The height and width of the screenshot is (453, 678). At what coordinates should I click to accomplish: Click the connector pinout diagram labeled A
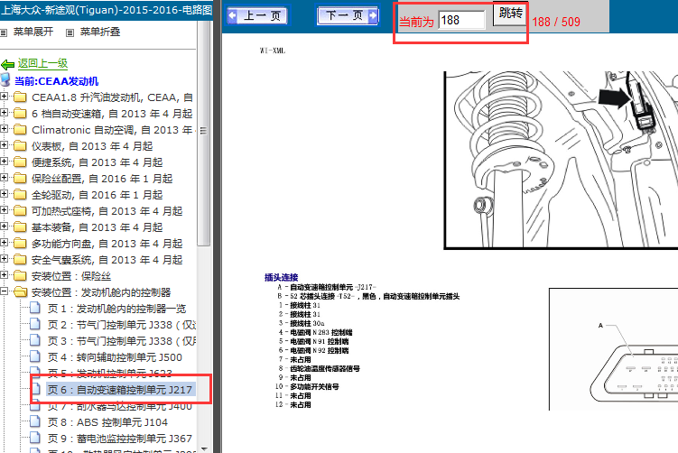[x=614, y=349]
